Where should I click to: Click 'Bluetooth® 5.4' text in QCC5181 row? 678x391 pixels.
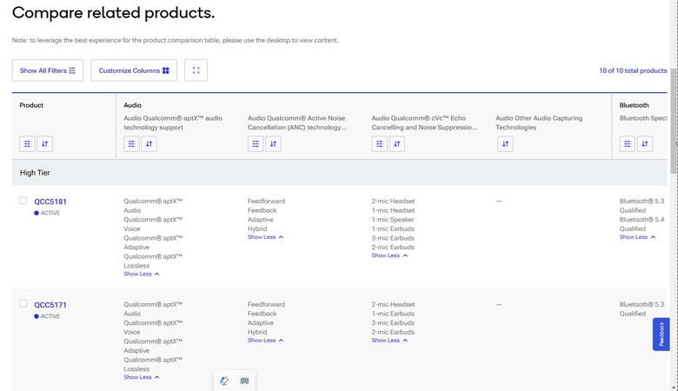point(641,220)
